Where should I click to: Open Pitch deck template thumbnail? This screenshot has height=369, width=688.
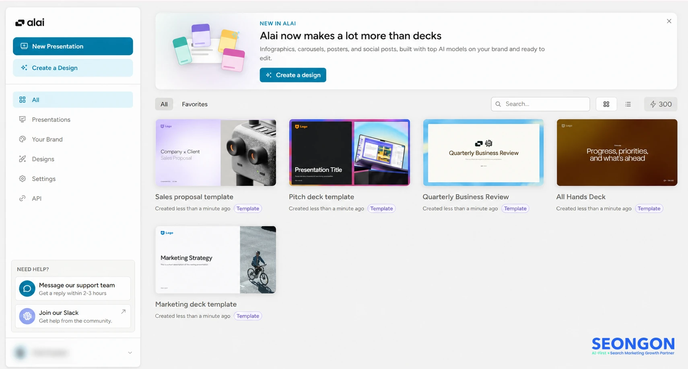point(349,153)
